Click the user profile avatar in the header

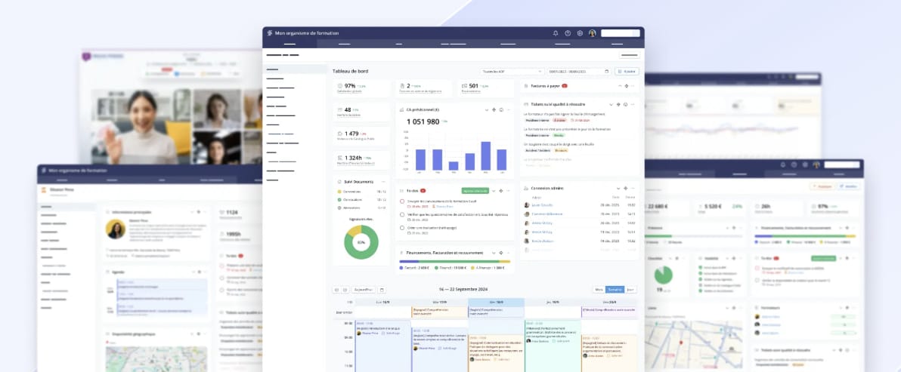click(x=593, y=33)
